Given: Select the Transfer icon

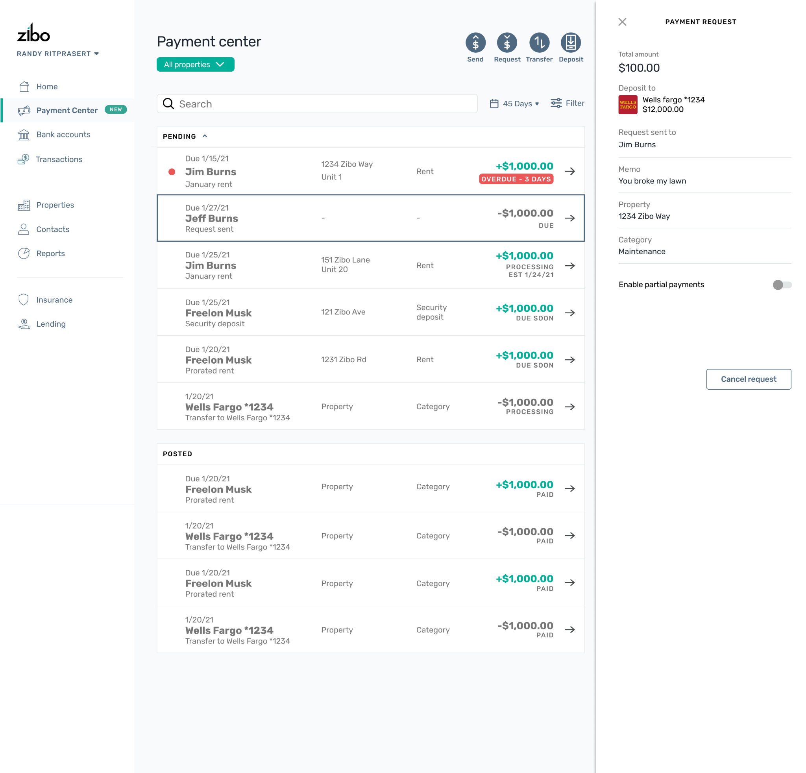Looking at the screenshot, I should point(539,43).
